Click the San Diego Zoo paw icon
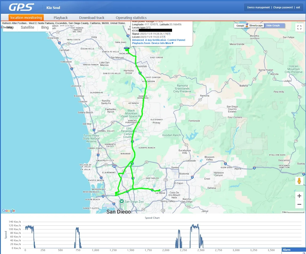This screenshot has height=254, width=306. pos(122,201)
